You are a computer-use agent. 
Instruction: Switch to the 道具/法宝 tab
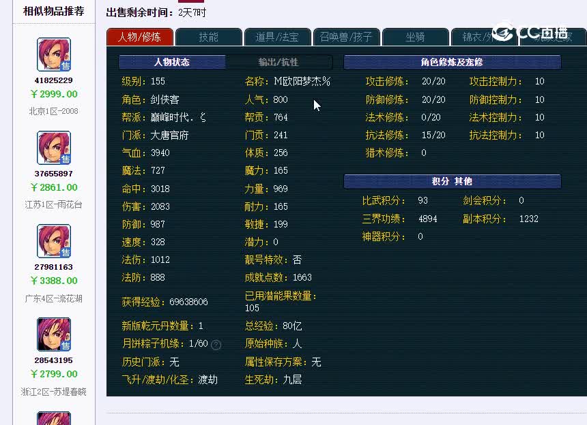[277, 37]
